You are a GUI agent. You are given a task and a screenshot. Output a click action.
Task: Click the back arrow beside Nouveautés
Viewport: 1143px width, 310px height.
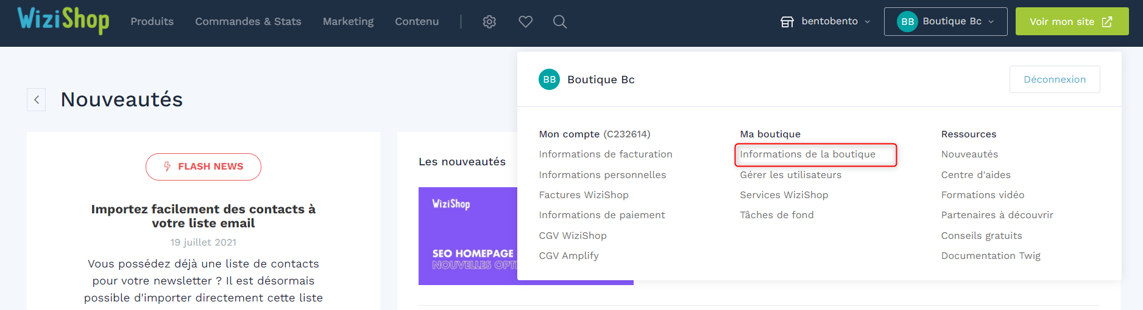point(37,100)
